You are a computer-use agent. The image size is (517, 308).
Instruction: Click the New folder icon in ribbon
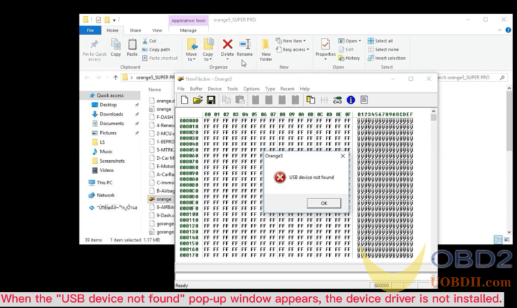[266, 49]
